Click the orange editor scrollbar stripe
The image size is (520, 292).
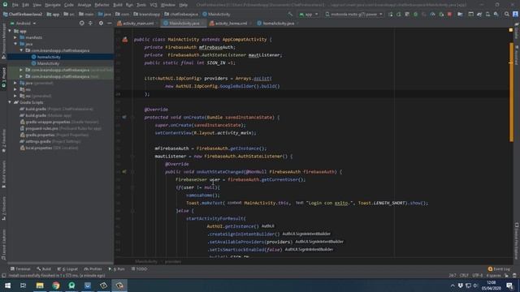point(511,92)
